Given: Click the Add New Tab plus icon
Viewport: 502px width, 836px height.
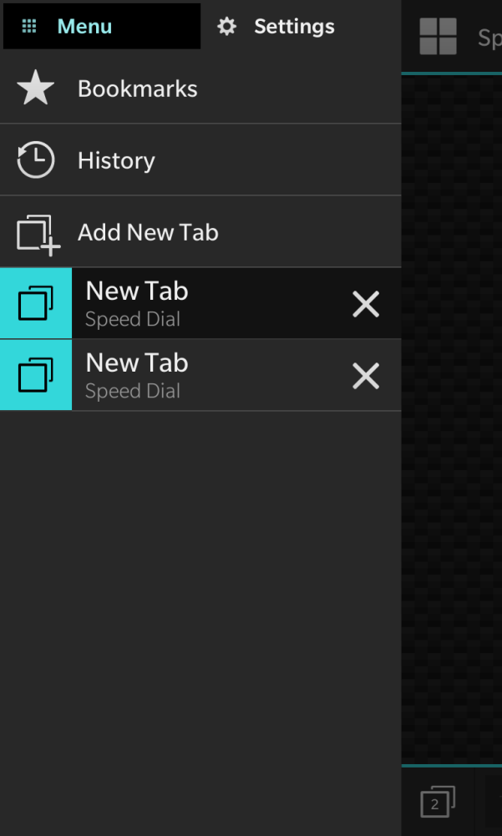Looking at the screenshot, I should point(38,236).
